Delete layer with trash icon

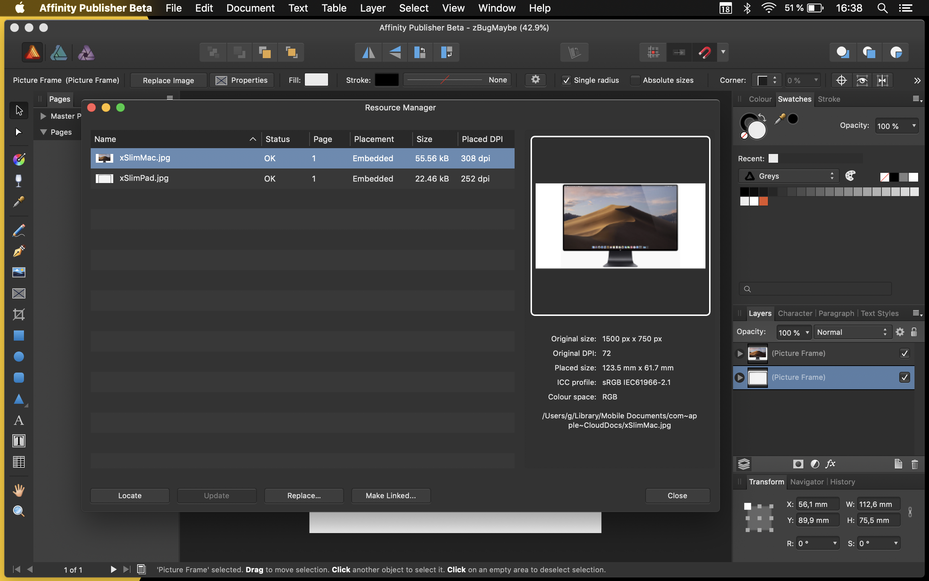point(915,464)
